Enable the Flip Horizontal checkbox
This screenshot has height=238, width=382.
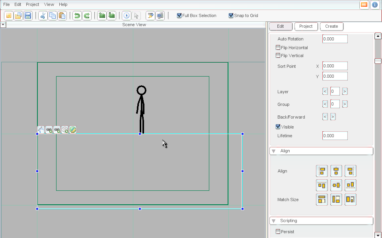(x=278, y=48)
